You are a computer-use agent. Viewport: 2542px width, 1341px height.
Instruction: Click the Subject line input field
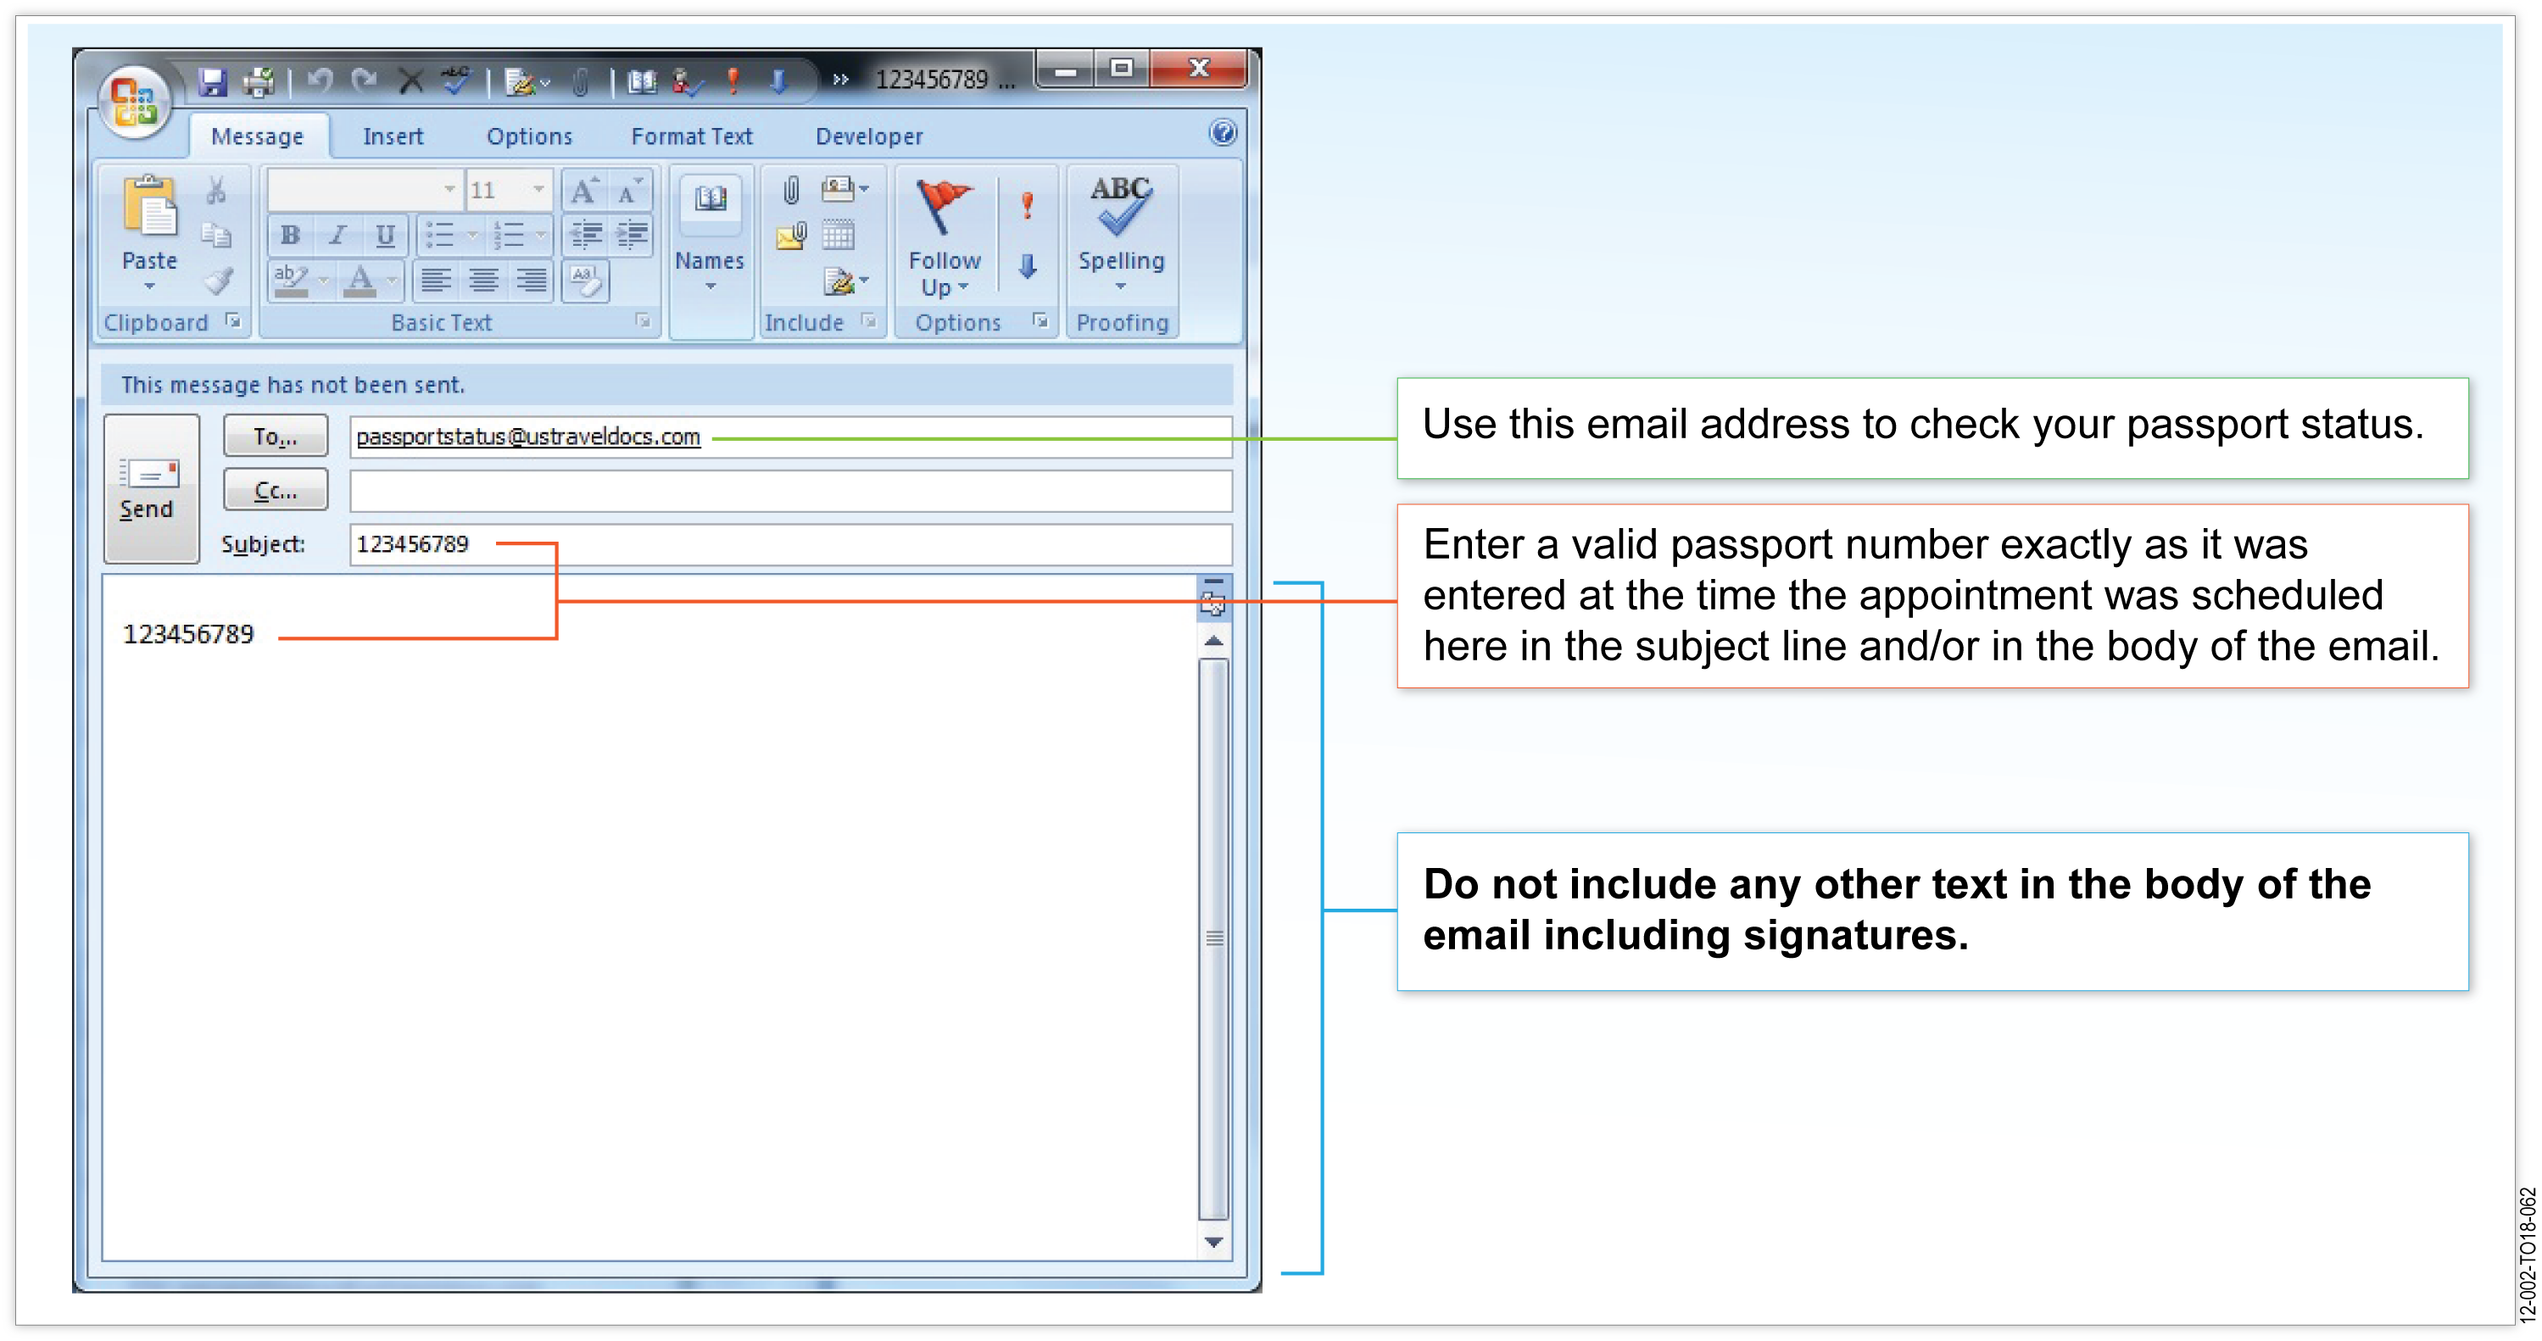(787, 543)
